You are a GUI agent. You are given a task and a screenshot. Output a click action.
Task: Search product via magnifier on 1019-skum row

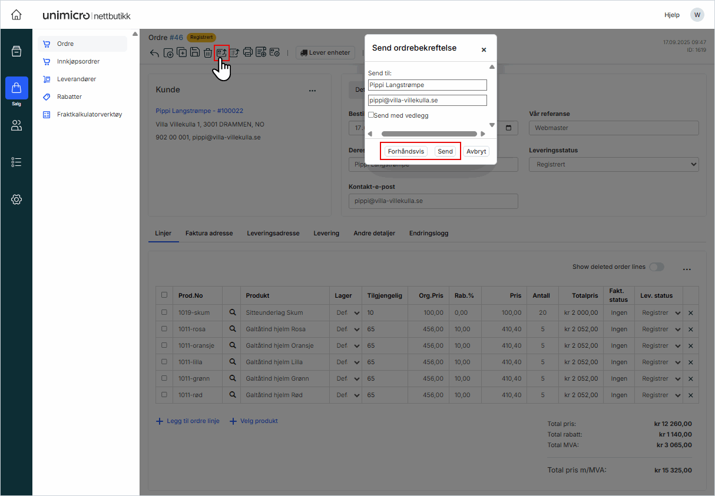pos(232,312)
